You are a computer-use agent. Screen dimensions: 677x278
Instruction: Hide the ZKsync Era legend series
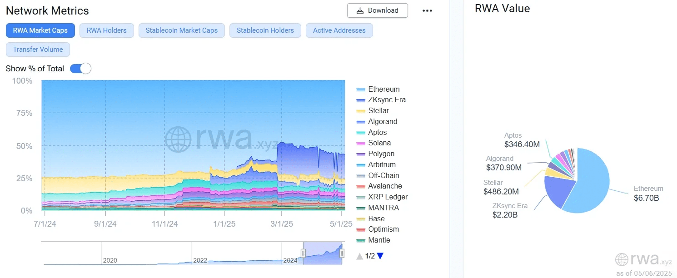click(381, 99)
